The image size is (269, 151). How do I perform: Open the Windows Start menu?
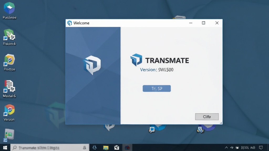(x=5, y=148)
